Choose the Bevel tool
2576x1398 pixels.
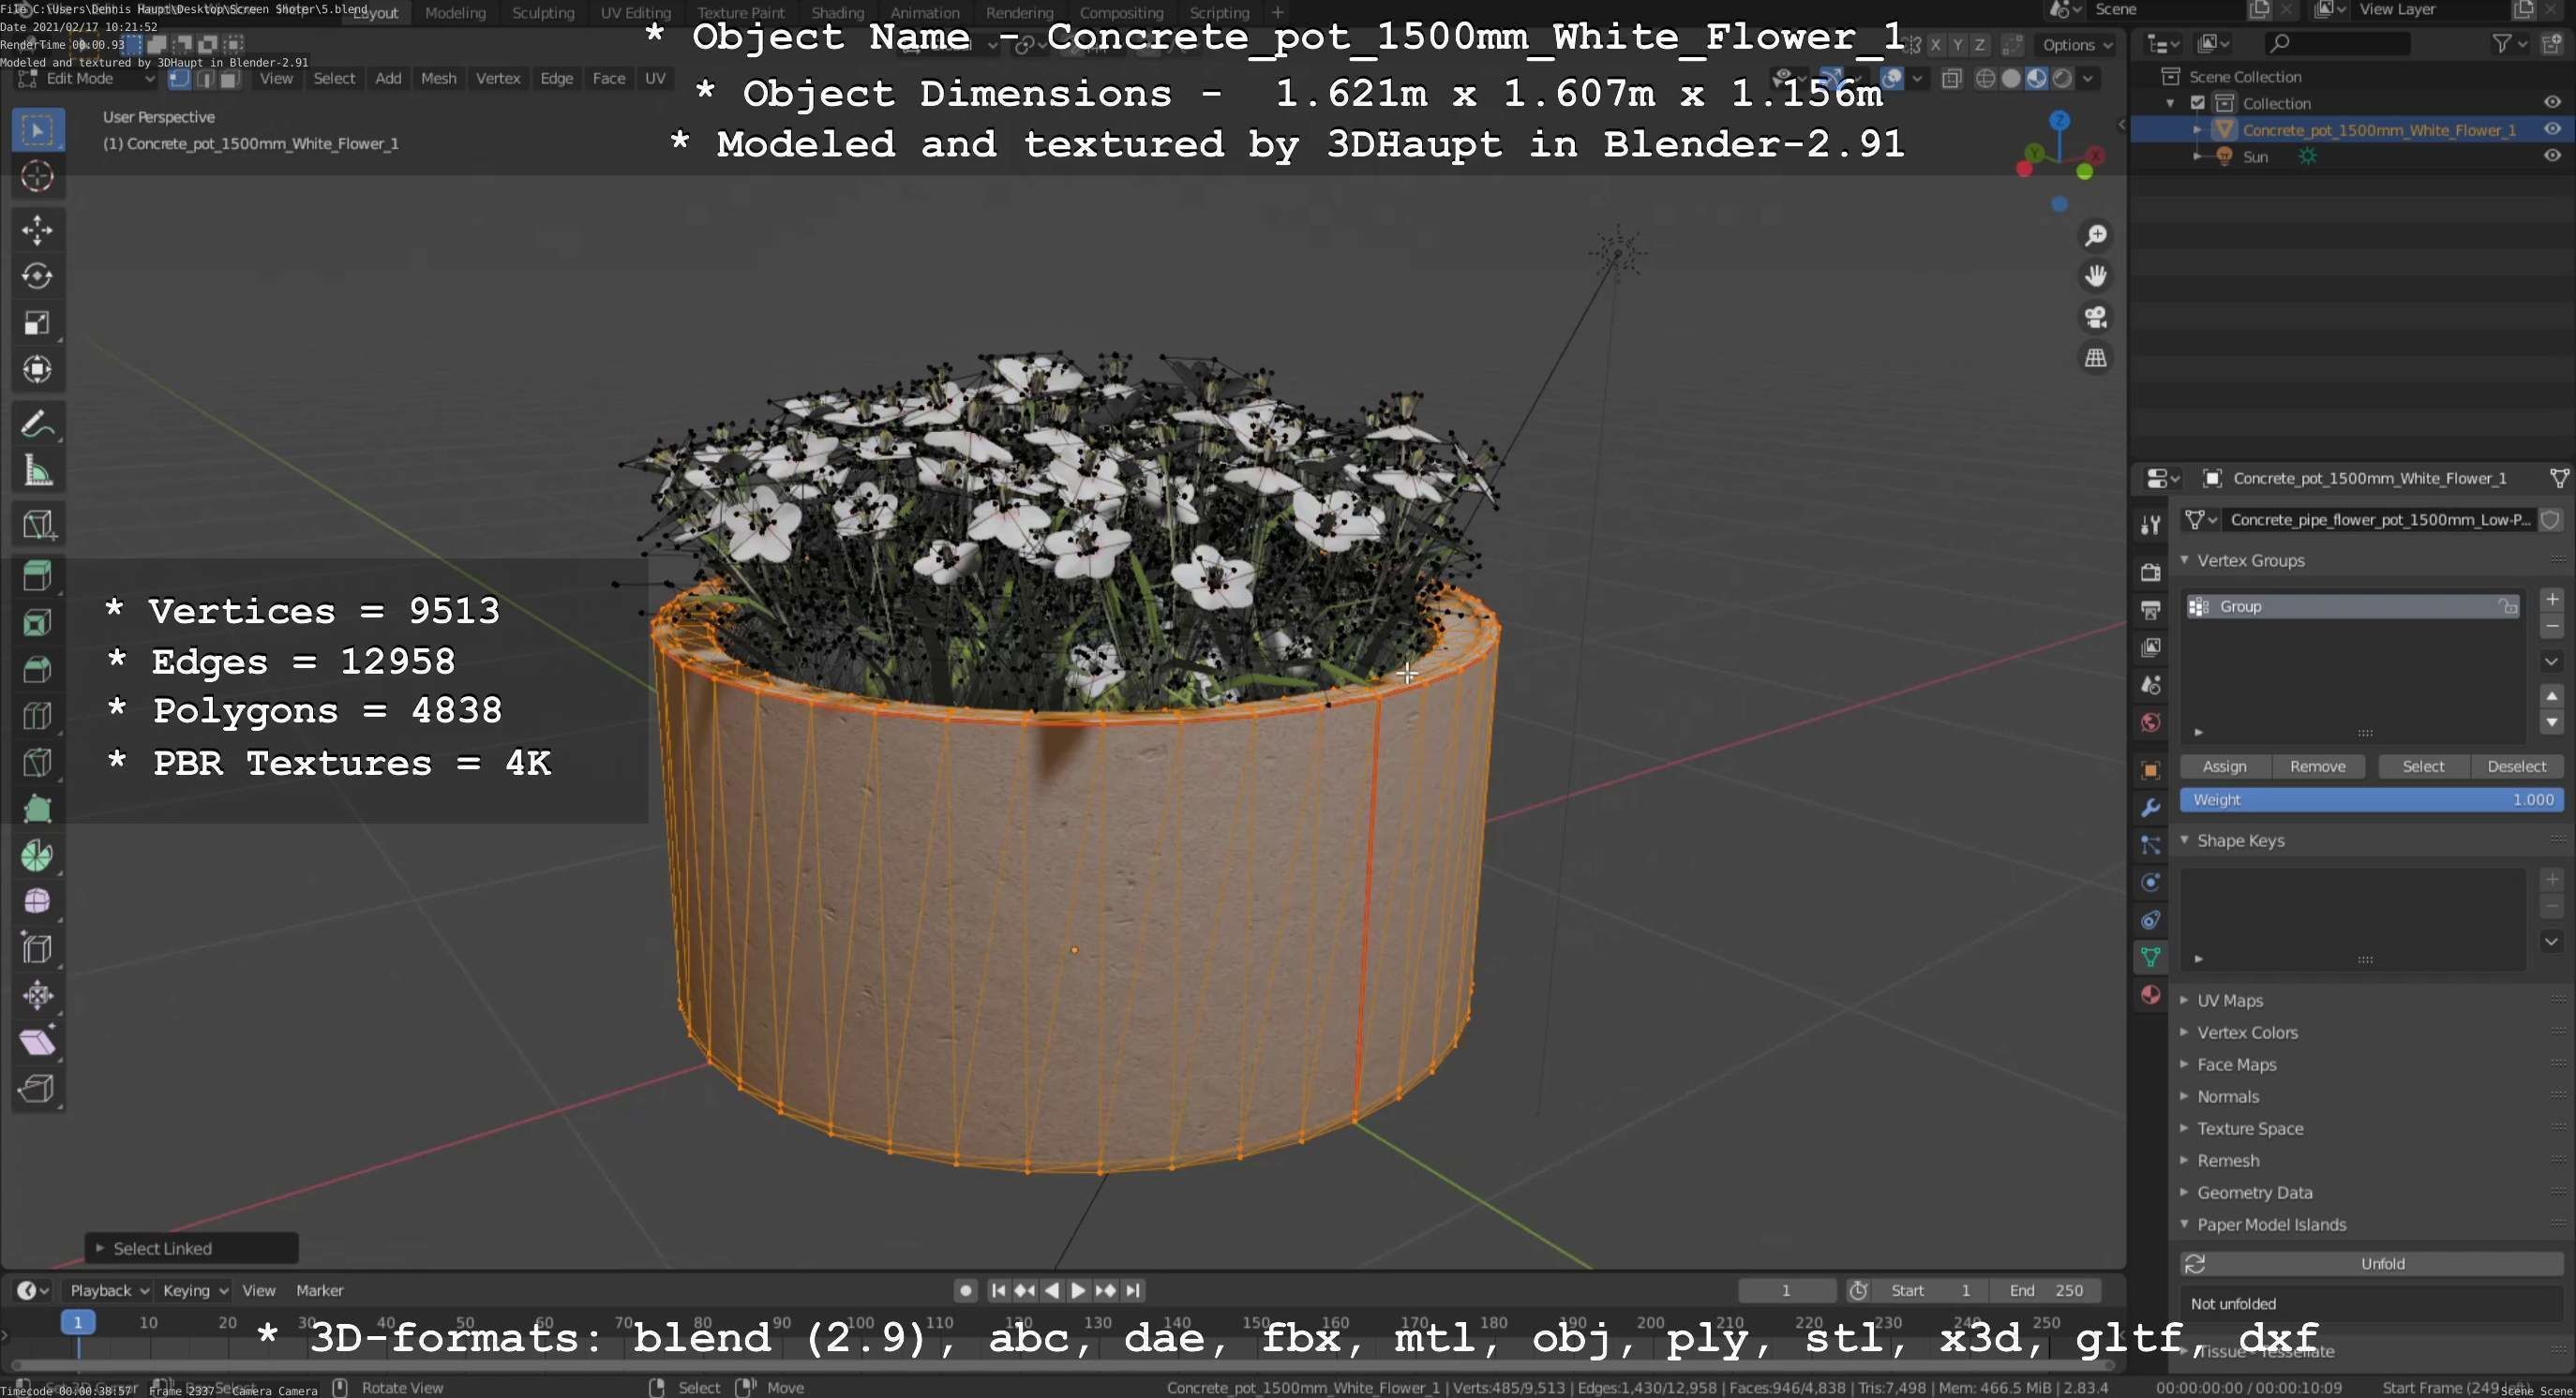coord(38,670)
